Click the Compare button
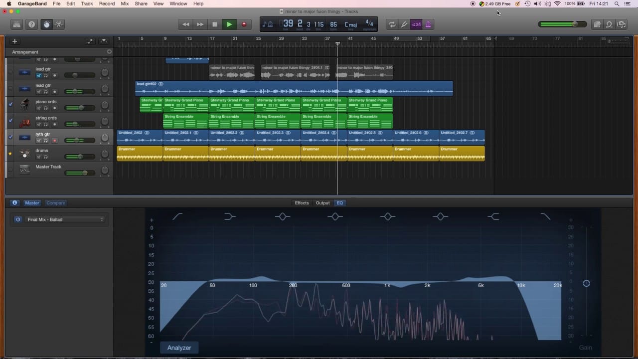 55,203
